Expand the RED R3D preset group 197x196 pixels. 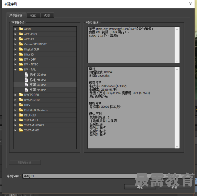point(15,115)
